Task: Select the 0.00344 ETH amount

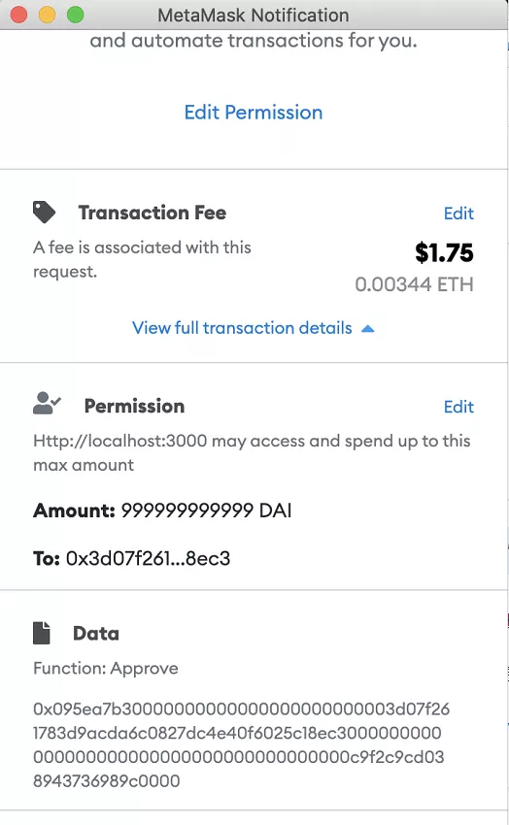Action: [414, 284]
